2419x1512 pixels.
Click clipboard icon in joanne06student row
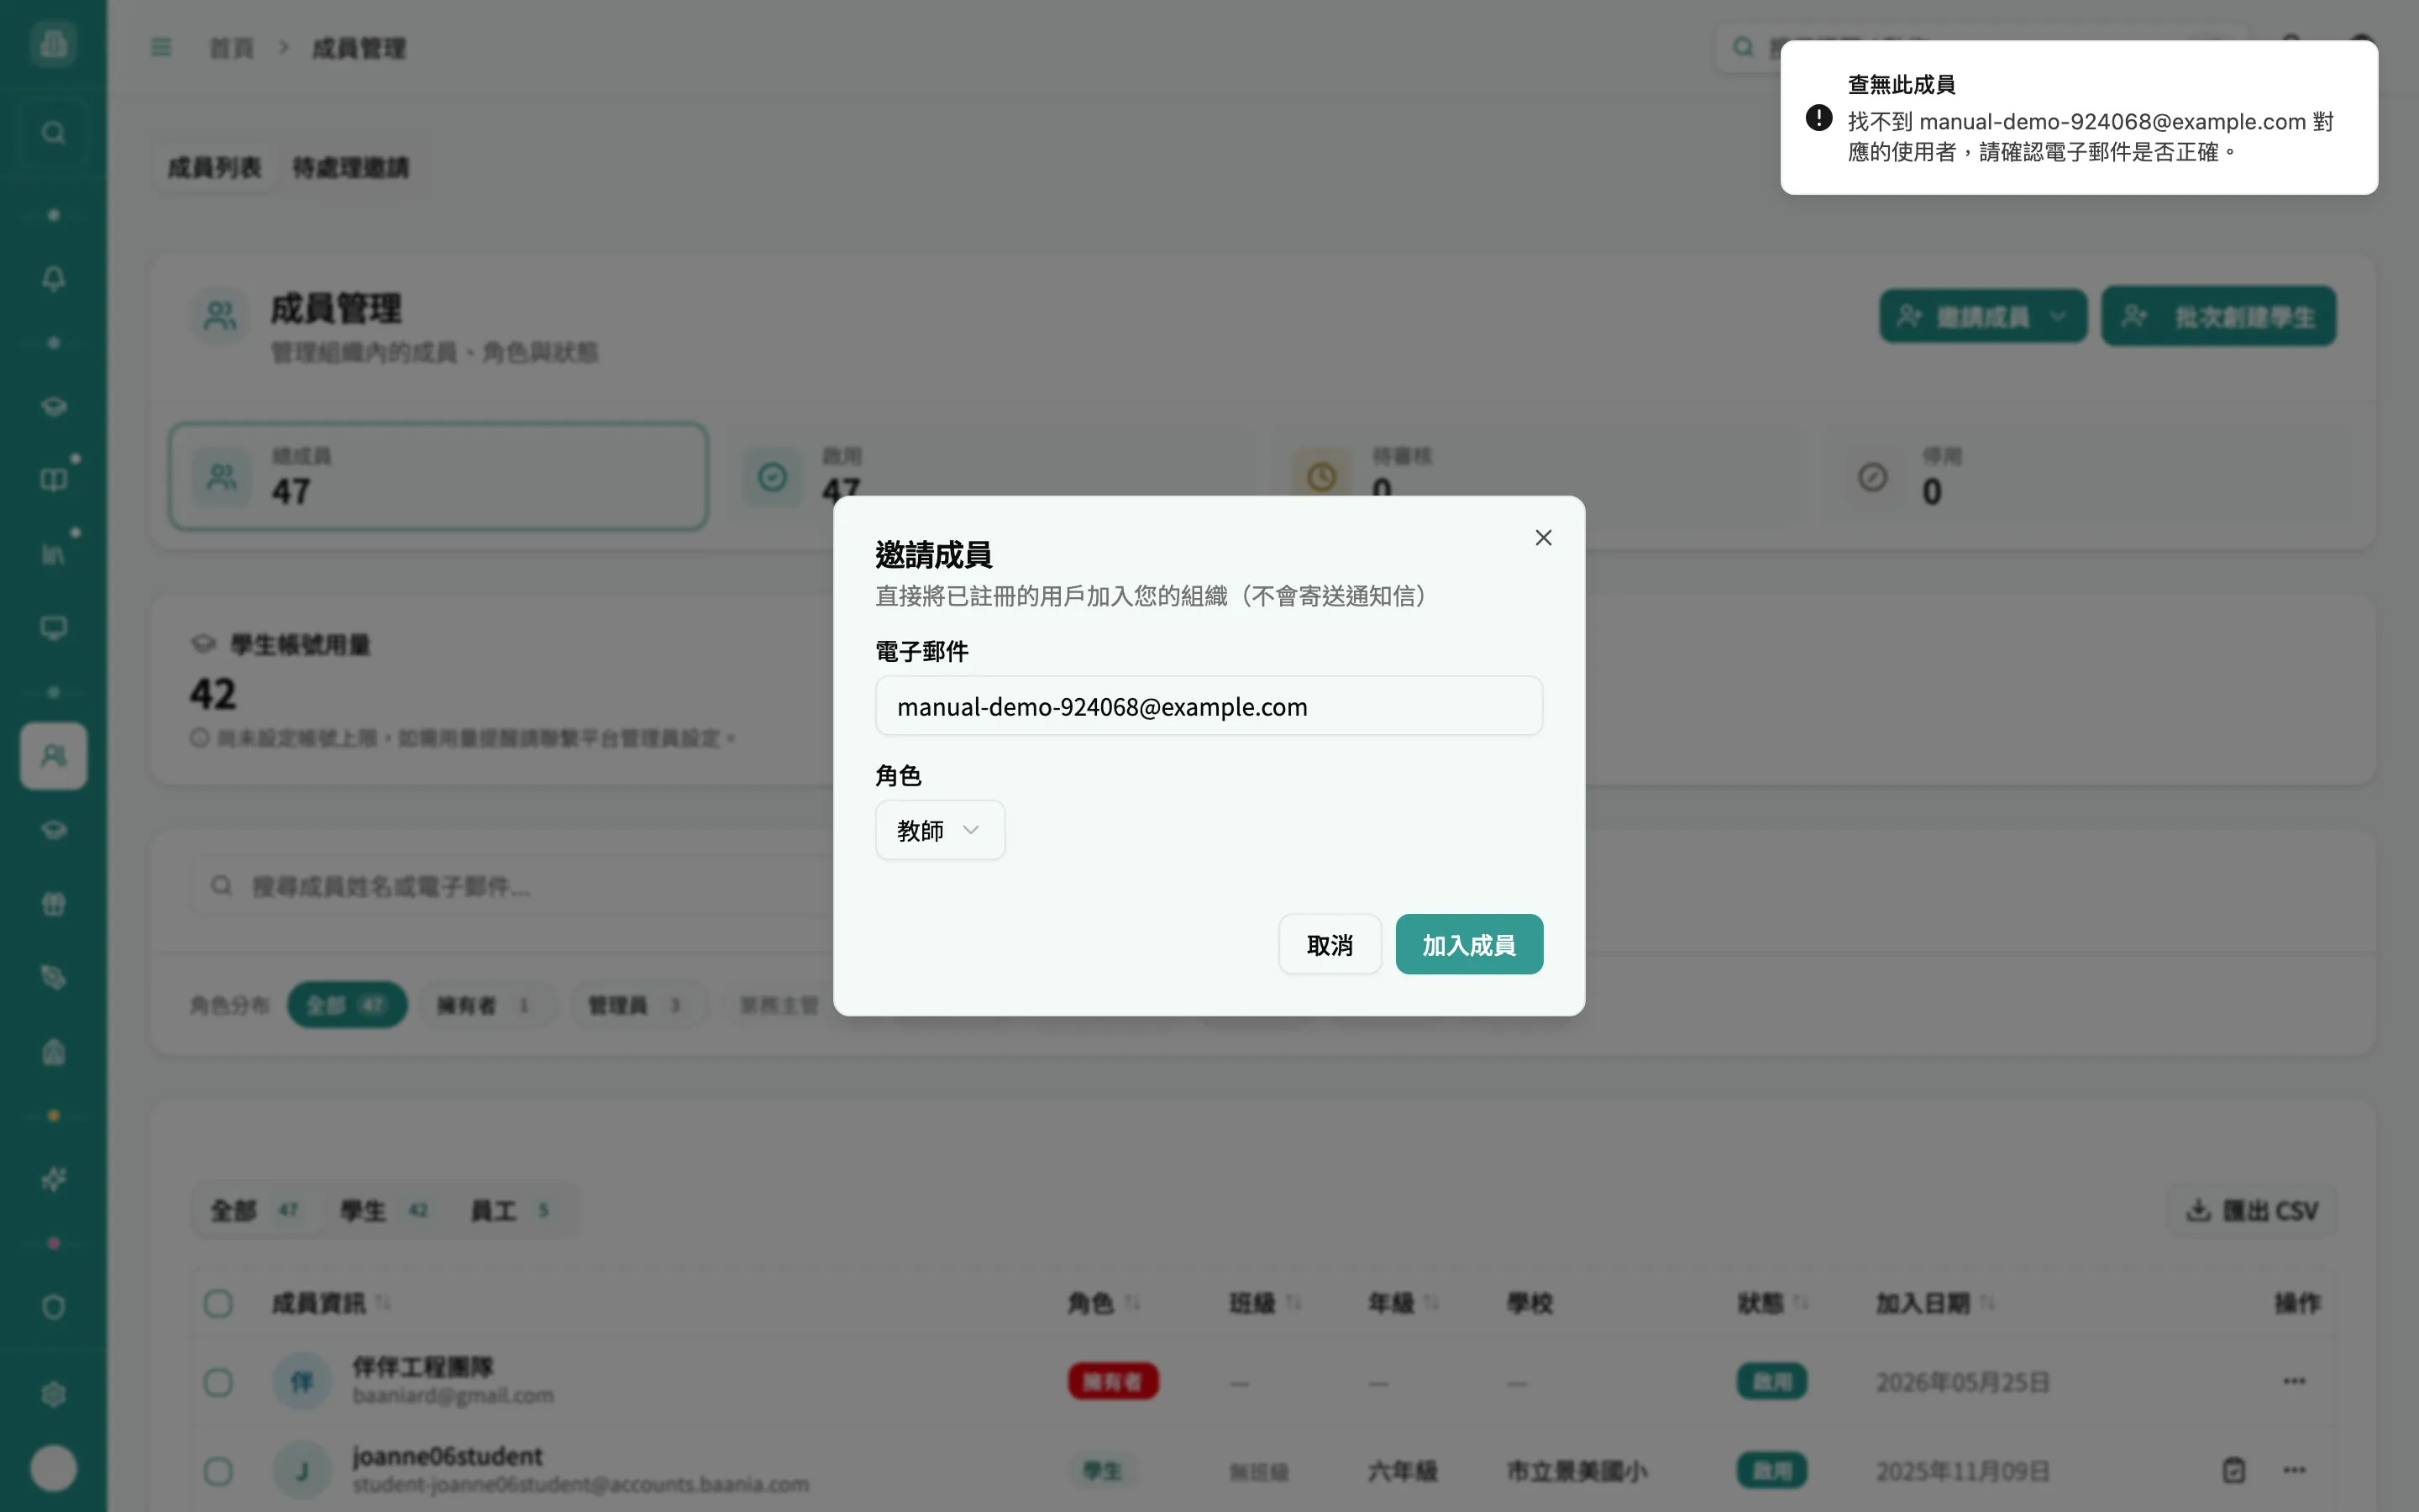2234,1470
